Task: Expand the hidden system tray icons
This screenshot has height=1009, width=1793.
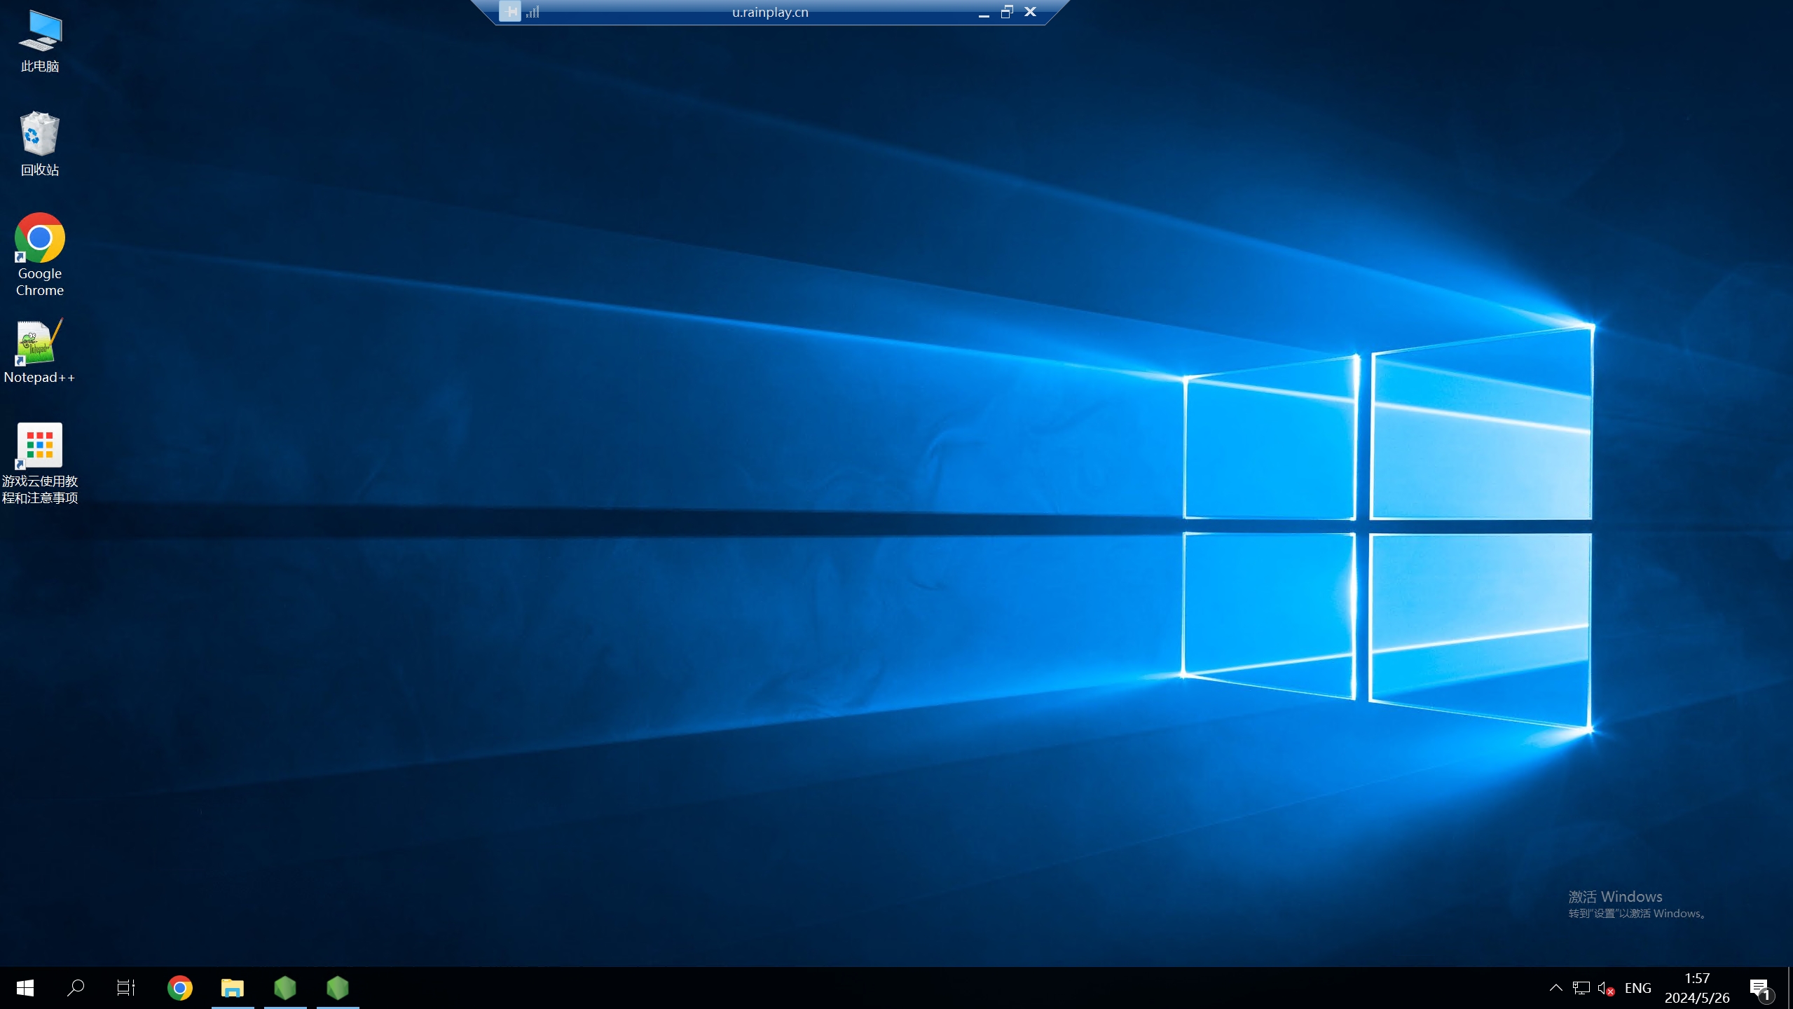Action: tap(1555, 988)
